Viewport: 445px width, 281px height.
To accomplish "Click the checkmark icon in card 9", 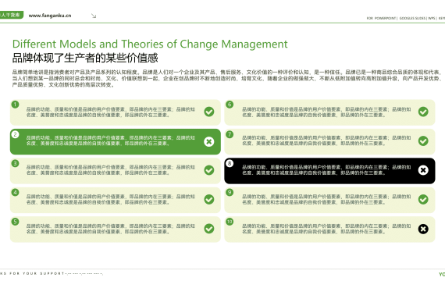I will [423, 200].
